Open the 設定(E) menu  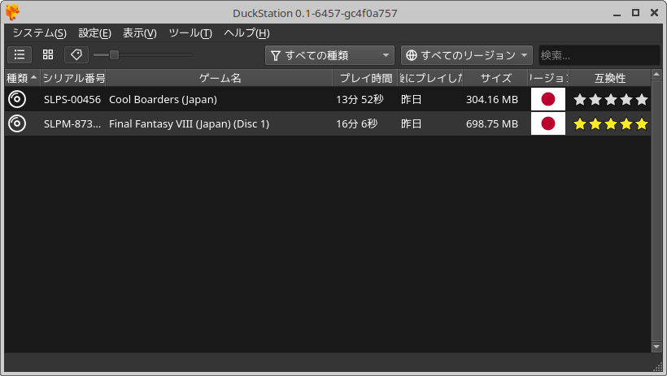[x=95, y=32]
